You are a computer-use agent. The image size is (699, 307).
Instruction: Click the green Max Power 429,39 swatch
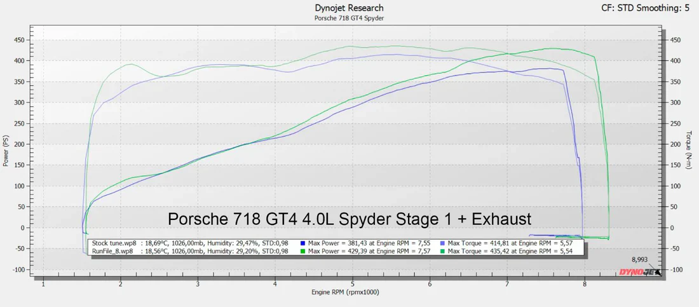pos(302,251)
